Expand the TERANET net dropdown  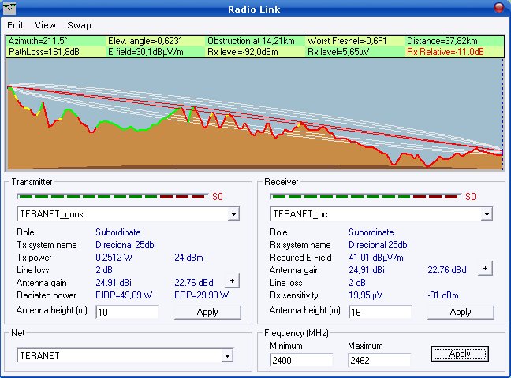pyautogui.click(x=228, y=356)
